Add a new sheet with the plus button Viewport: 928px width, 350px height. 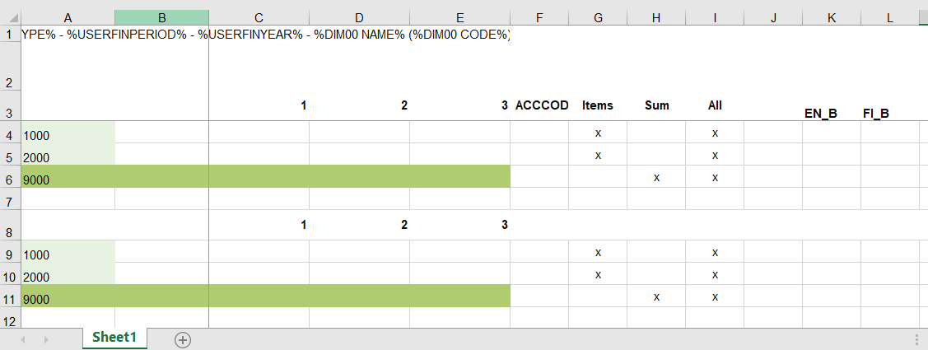tap(183, 339)
